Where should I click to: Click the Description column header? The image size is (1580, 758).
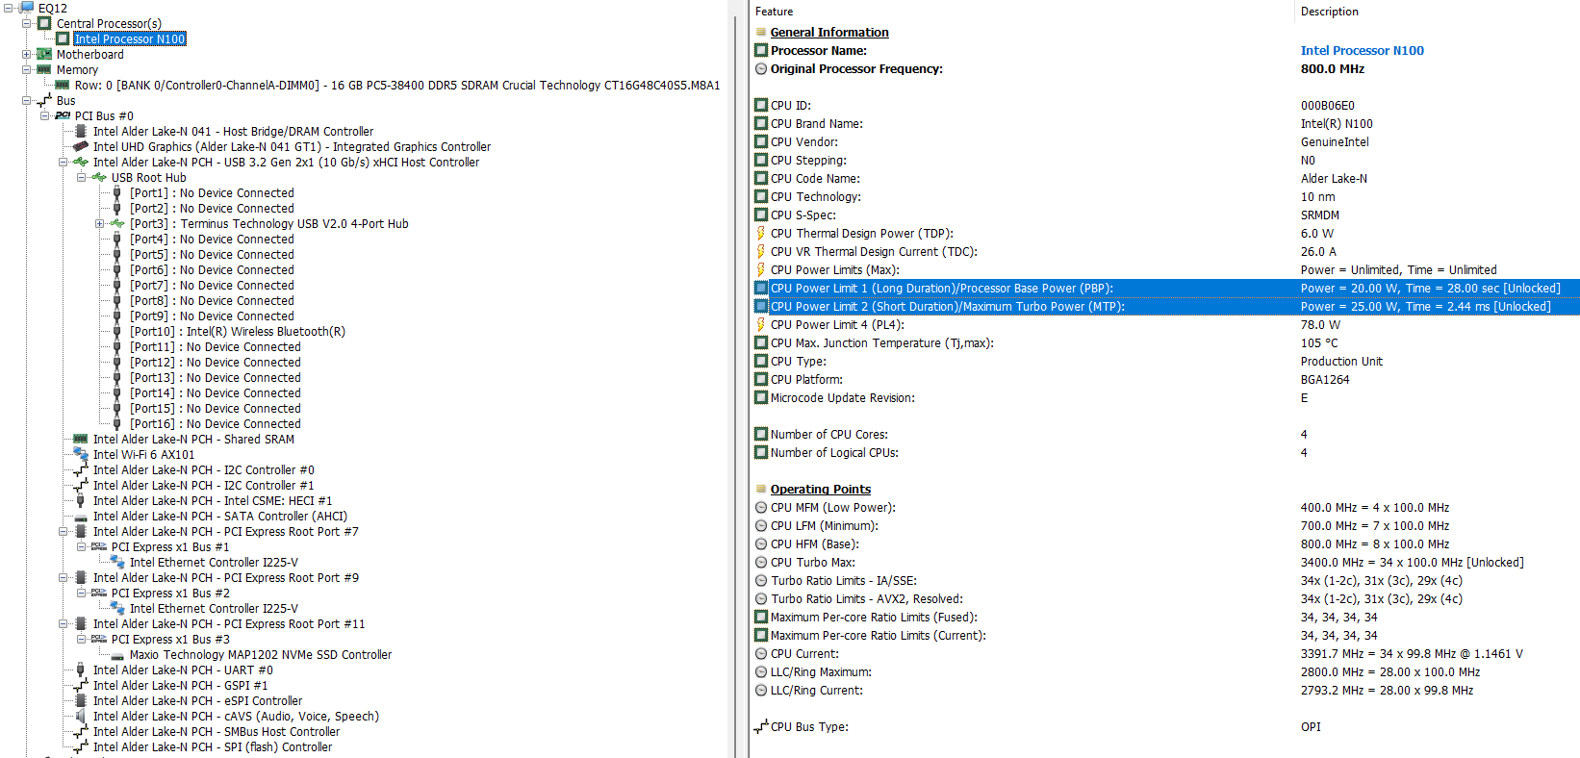pyautogui.click(x=1330, y=12)
